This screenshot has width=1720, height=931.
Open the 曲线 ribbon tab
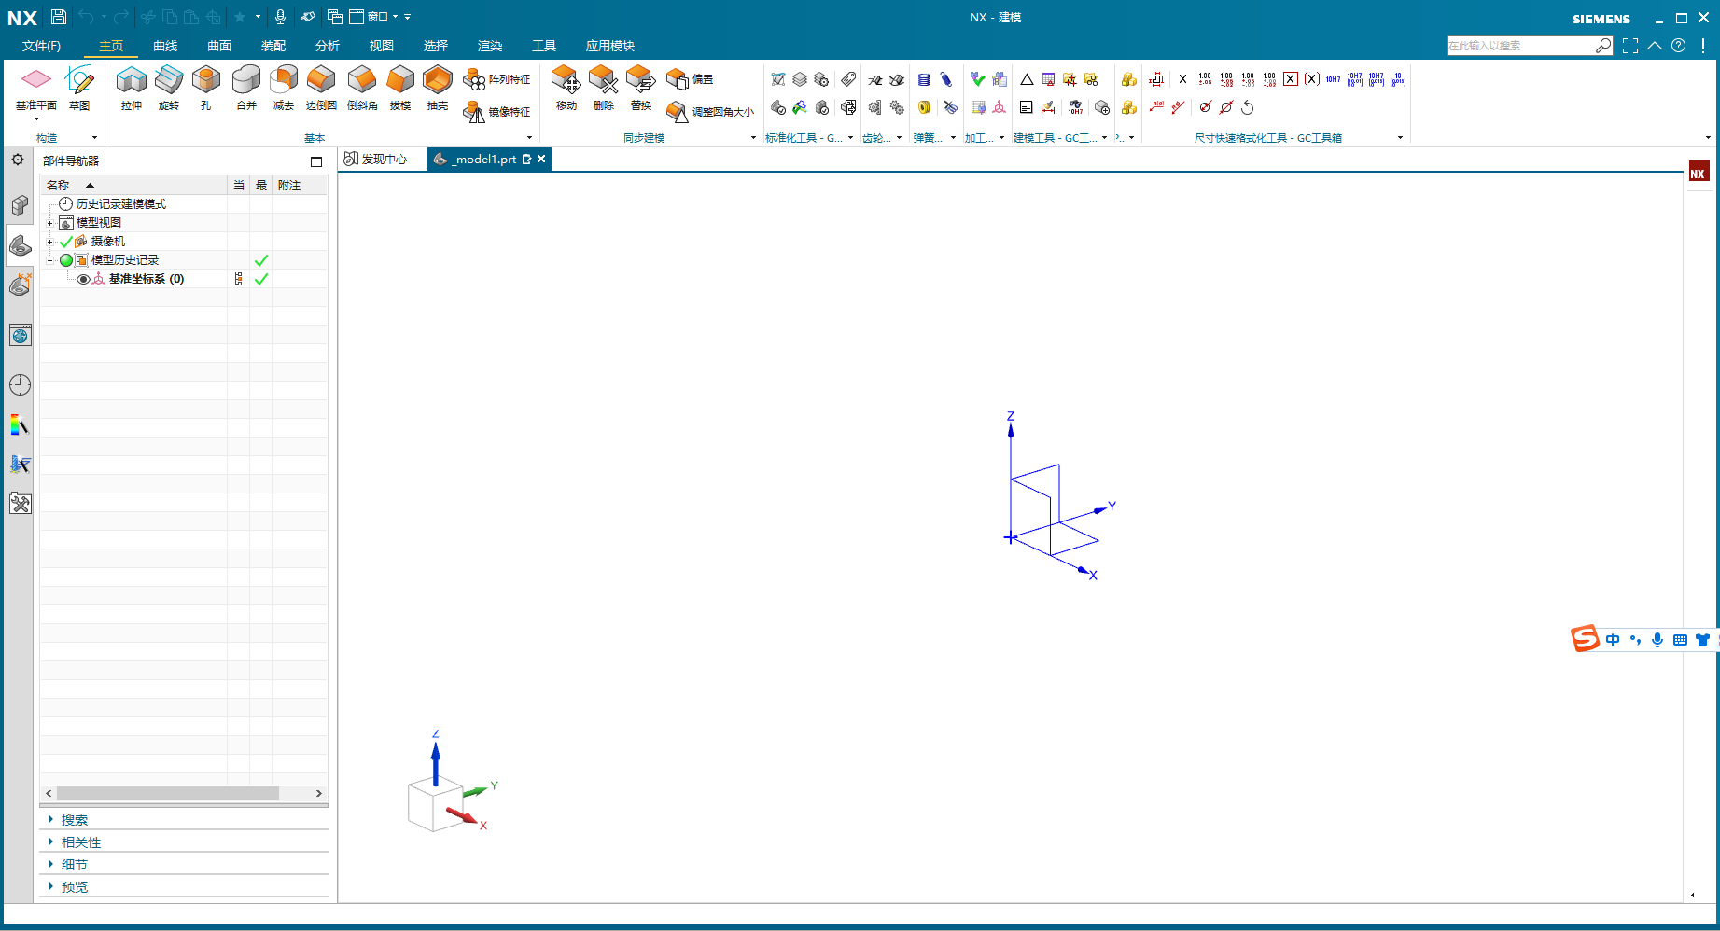coord(165,46)
